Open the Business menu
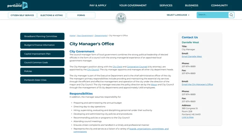 [192, 5]
